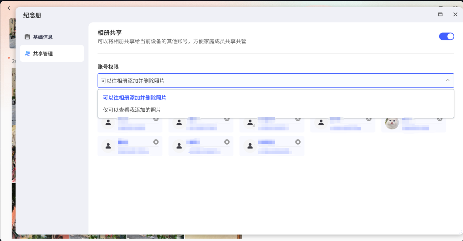Switch to the 共享管理 sidebar tab
Viewport: 463px width, 241px height.
pyautogui.click(x=43, y=53)
